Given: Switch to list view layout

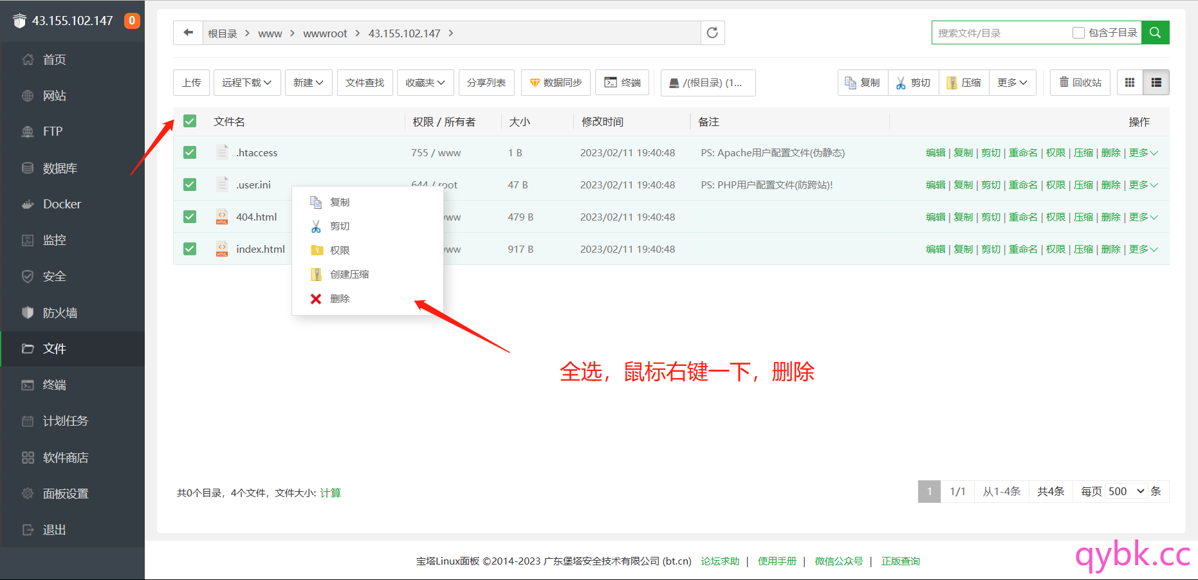Looking at the screenshot, I should tap(1156, 82).
